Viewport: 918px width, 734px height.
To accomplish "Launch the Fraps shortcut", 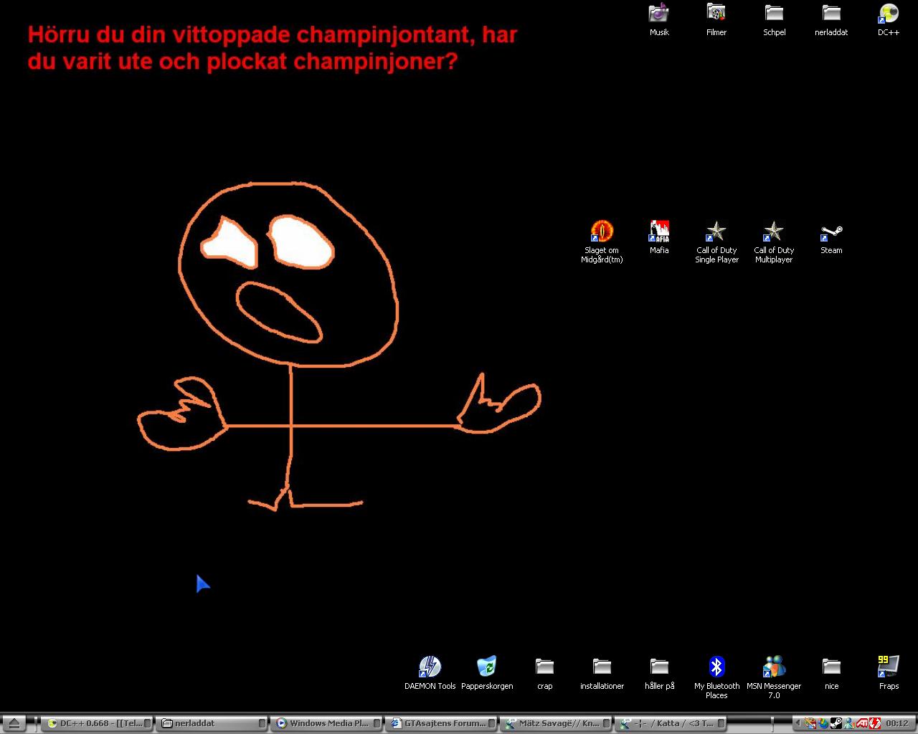I will click(889, 673).
